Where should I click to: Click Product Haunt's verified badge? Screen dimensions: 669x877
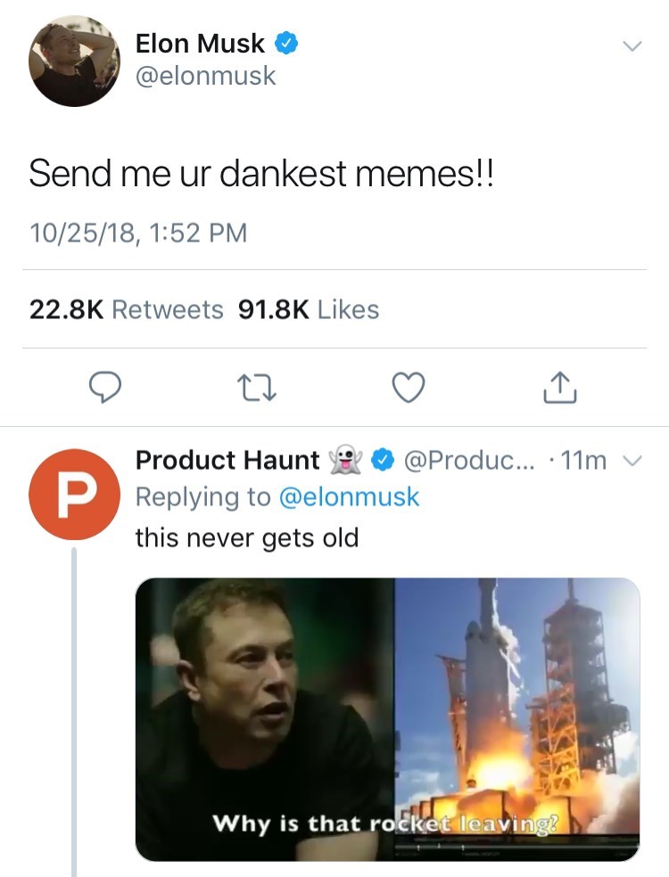point(383,461)
